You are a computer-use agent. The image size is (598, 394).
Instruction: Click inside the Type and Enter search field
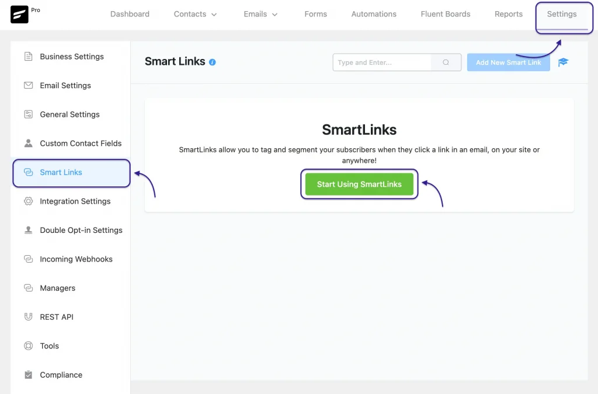pos(383,62)
